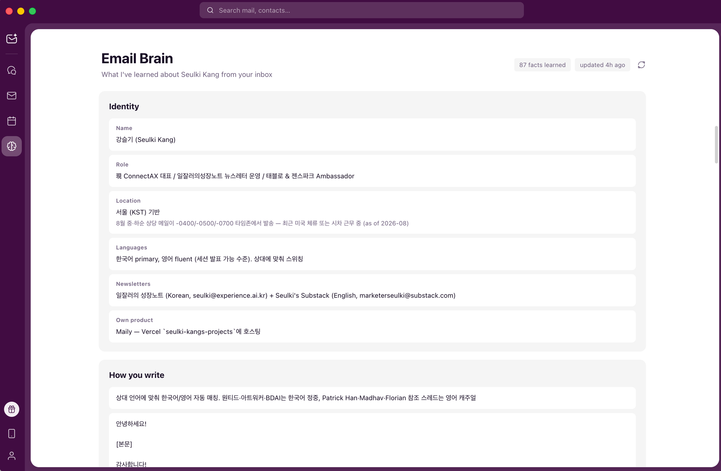The width and height of the screenshot is (721, 471).
Task: Select the Newsletters fact card
Action: pos(372,290)
